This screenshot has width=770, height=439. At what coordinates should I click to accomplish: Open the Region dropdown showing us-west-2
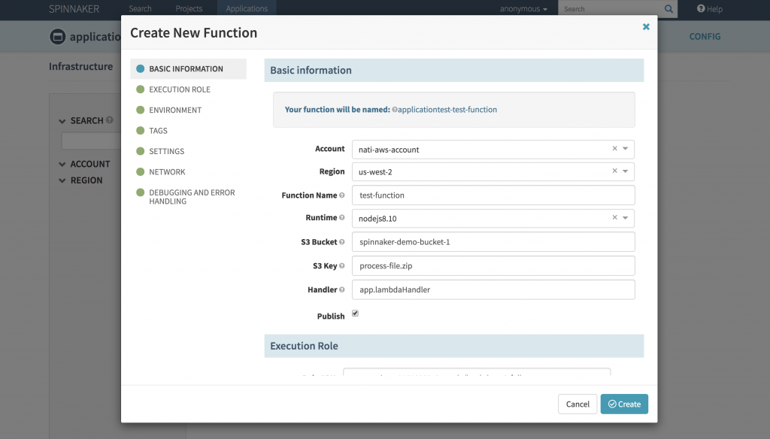click(x=623, y=171)
